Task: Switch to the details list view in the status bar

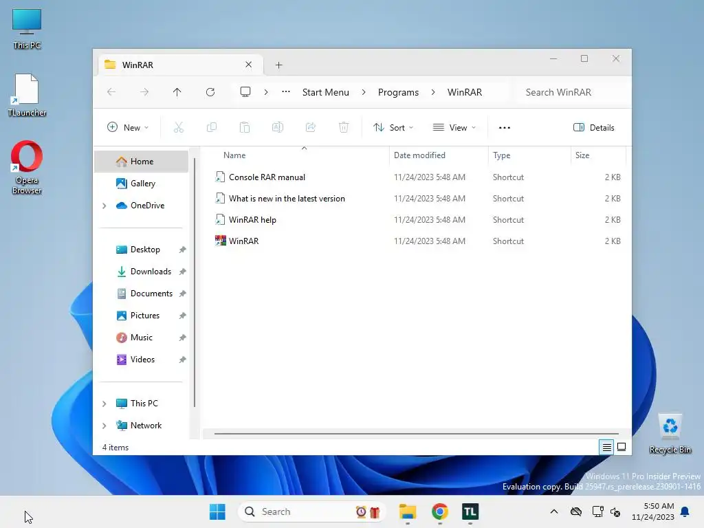Action: click(606, 447)
